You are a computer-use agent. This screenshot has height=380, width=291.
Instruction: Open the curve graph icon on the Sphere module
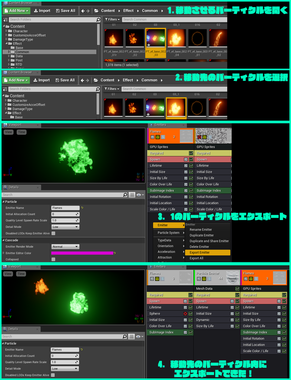191,314
